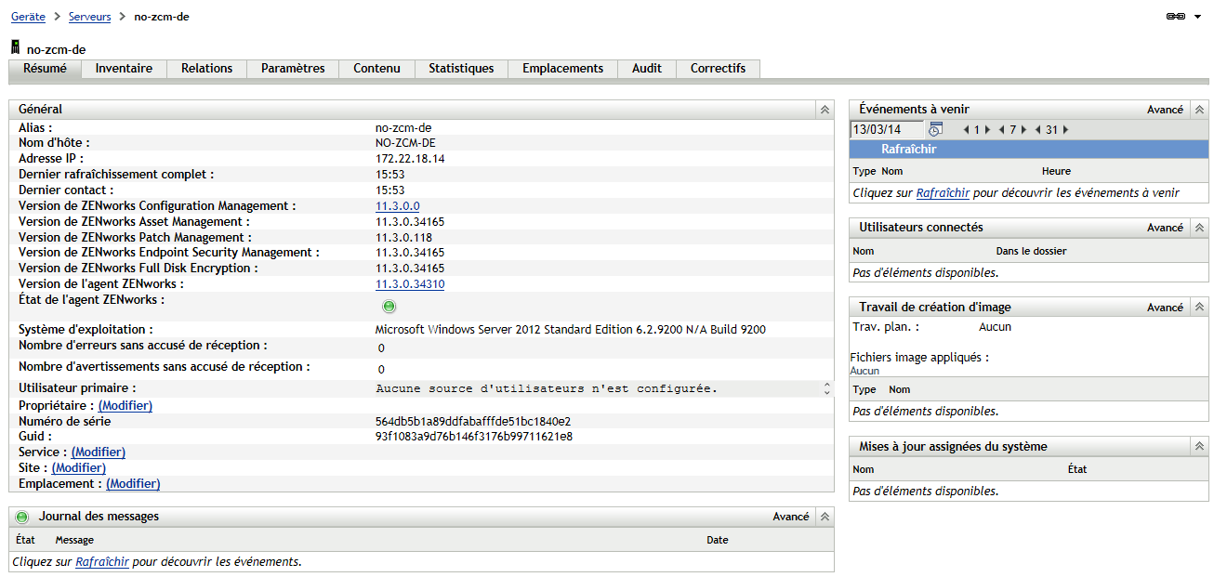The width and height of the screenshot is (1214, 577).
Task: Open the Paramètres tab
Action: pos(293,69)
